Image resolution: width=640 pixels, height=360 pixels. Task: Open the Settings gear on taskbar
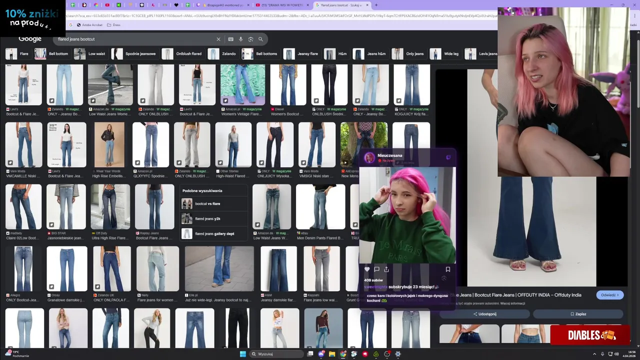[x=398, y=354]
